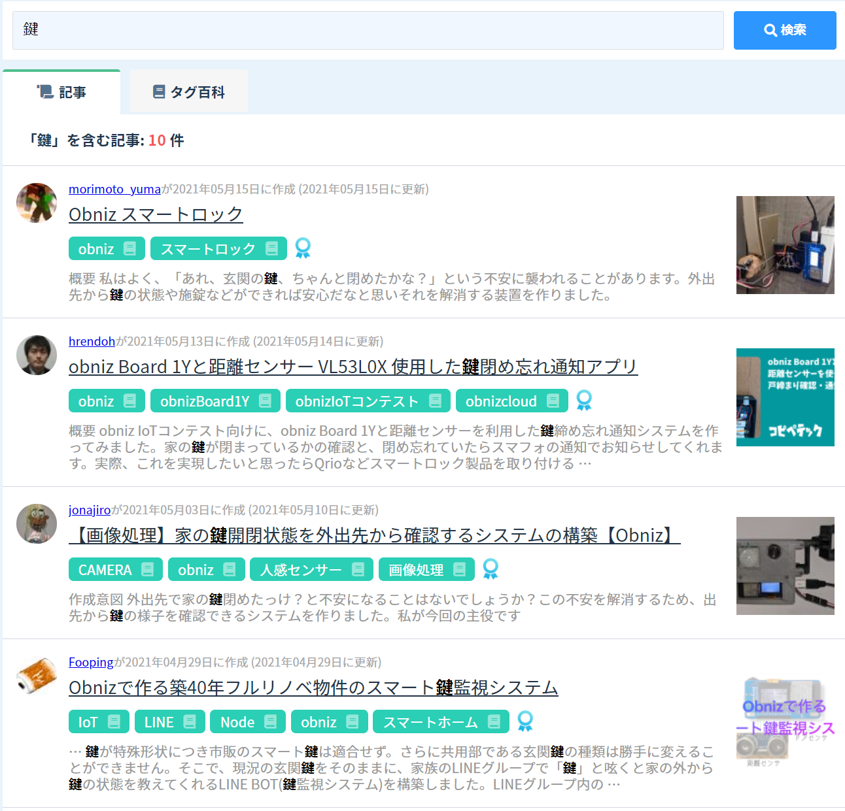The image size is (845, 811).
Task: Click the search input field containing 鍵
Action: click(368, 30)
